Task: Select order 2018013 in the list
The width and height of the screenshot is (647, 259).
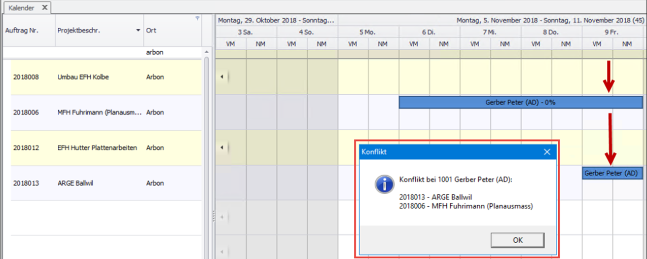Action: tap(26, 183)
